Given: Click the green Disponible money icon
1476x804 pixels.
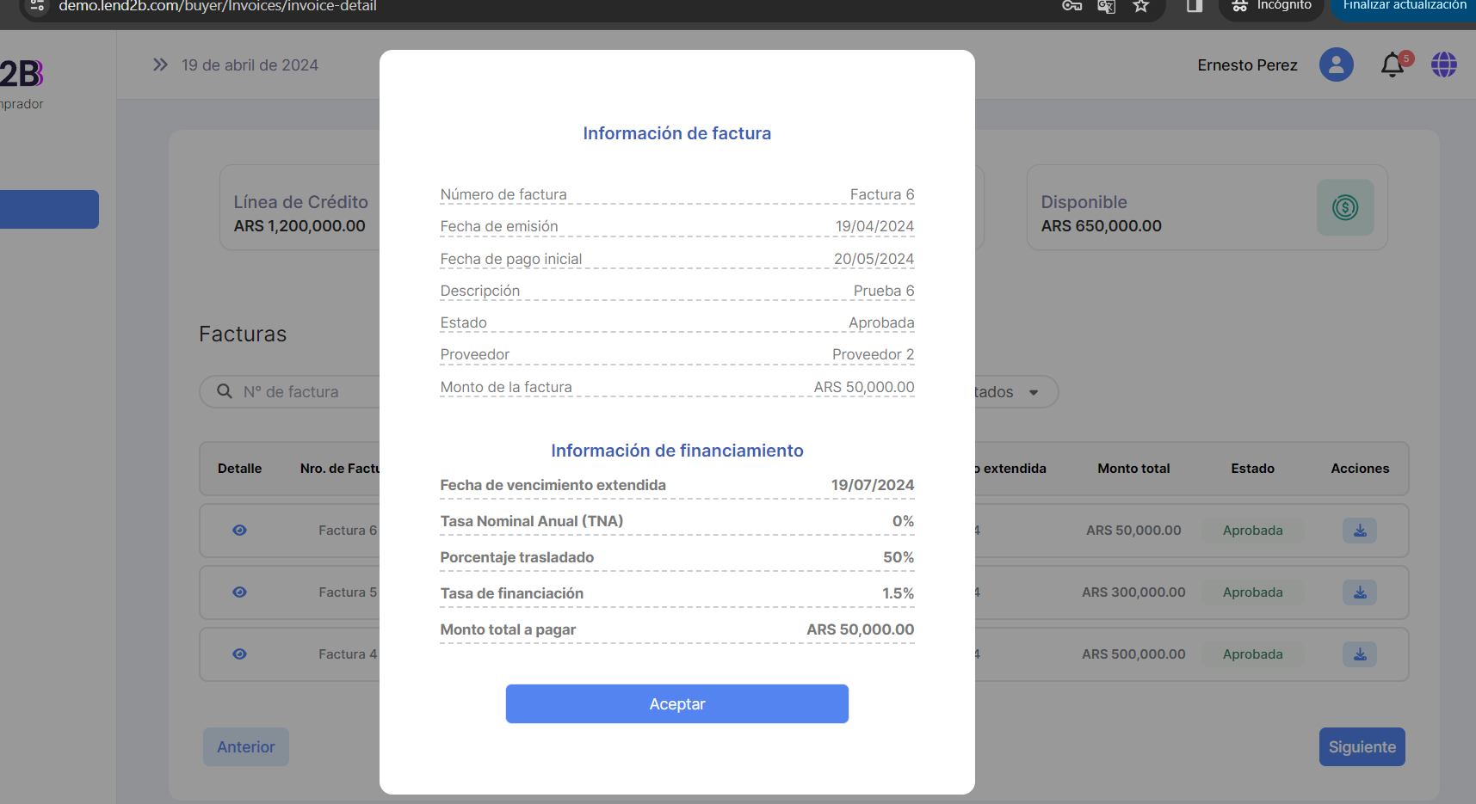Looking at the screenshot, I should pyautogui.click(x=1344, y=207).
